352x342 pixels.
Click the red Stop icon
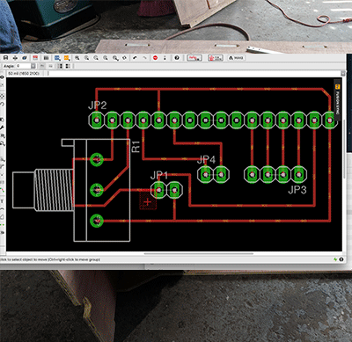[x=156, y=58]
